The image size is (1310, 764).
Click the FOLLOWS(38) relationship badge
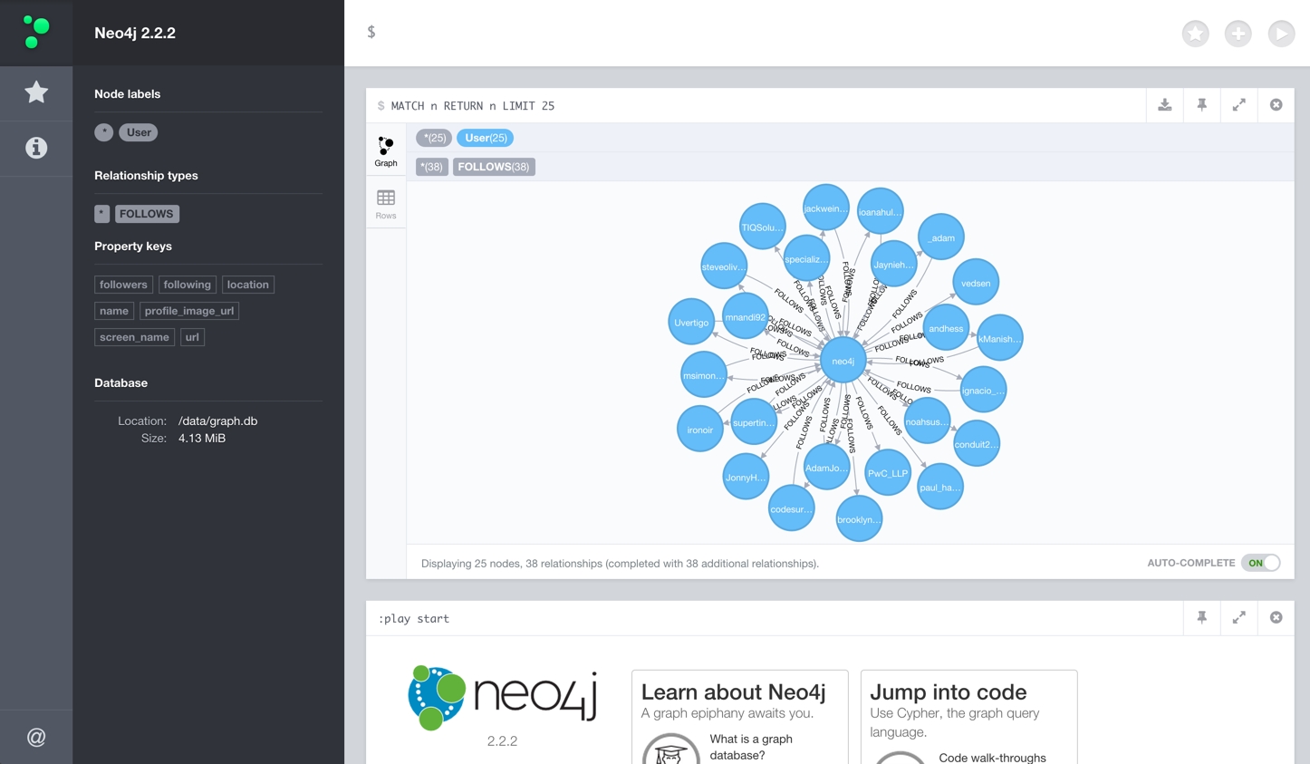coord(494,167)
